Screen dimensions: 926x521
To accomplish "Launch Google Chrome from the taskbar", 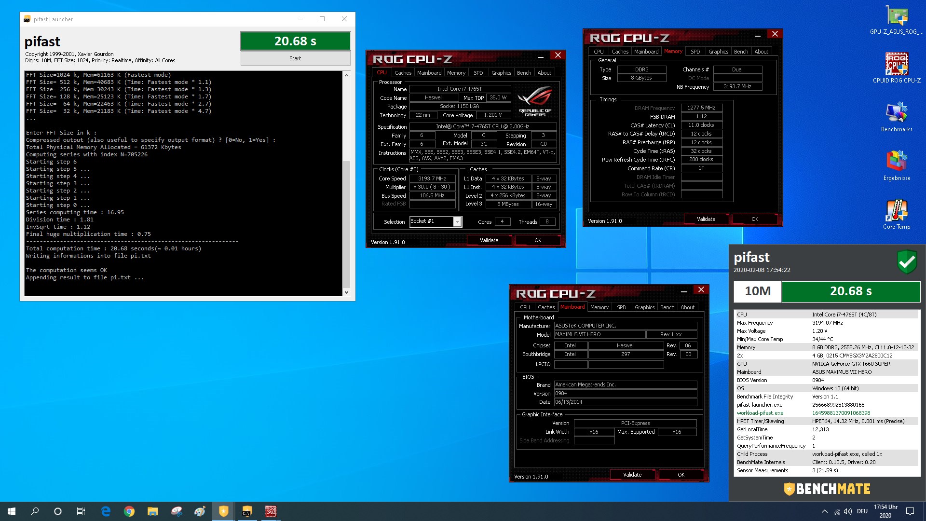I will [x=129, y=511].
